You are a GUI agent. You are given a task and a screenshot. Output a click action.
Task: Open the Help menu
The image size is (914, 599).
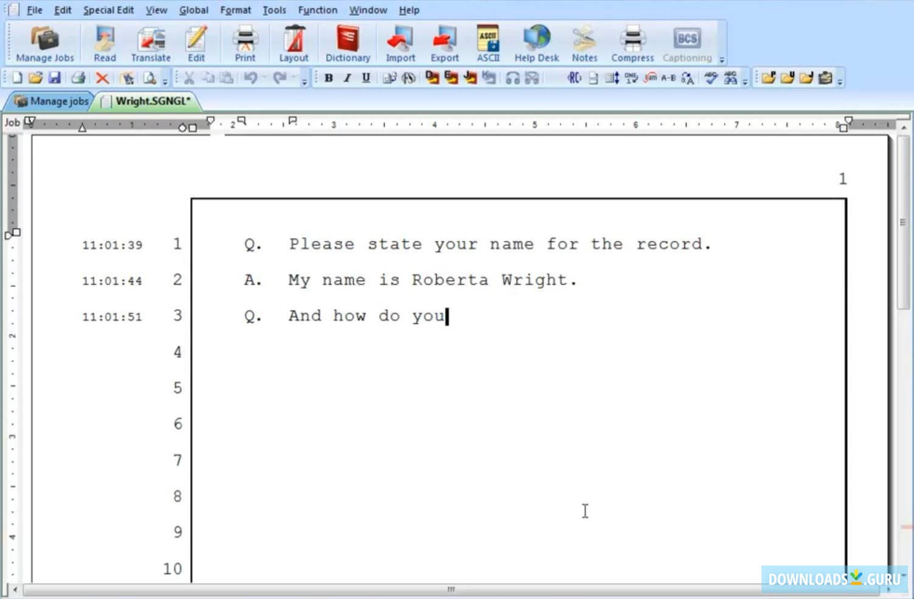[409, 10]
